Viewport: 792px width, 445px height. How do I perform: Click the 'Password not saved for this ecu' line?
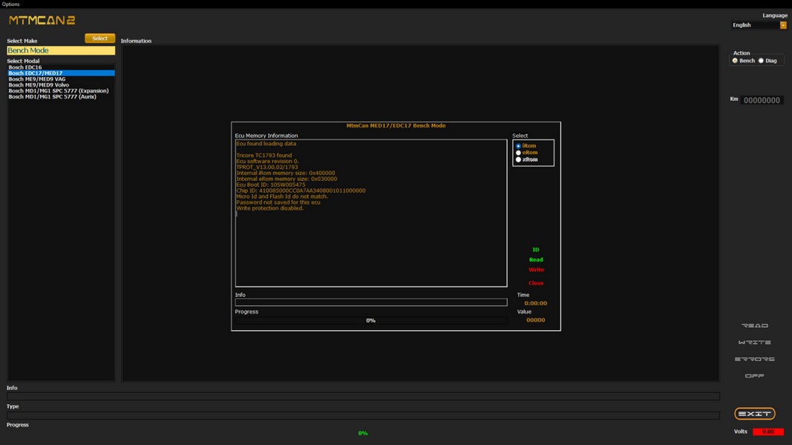(278, 202)
